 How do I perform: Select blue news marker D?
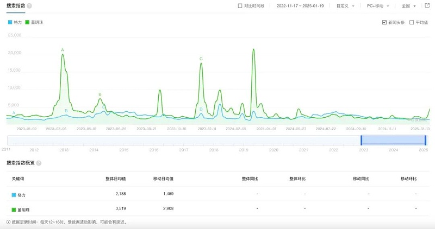(x=201, y=110)
